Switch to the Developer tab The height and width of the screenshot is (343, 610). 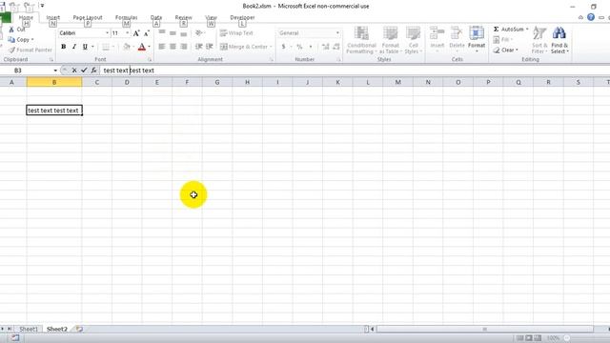coord(242,17)
